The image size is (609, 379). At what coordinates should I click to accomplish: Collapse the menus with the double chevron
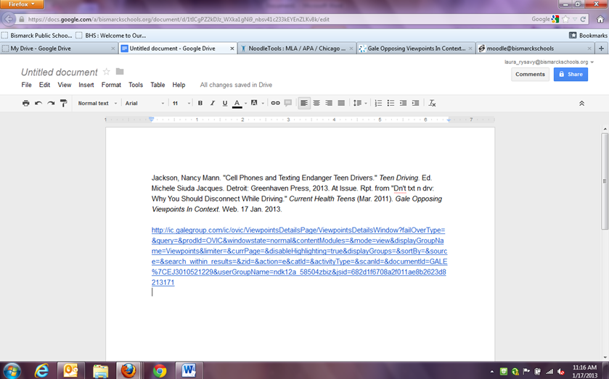(x=581, y=104)
